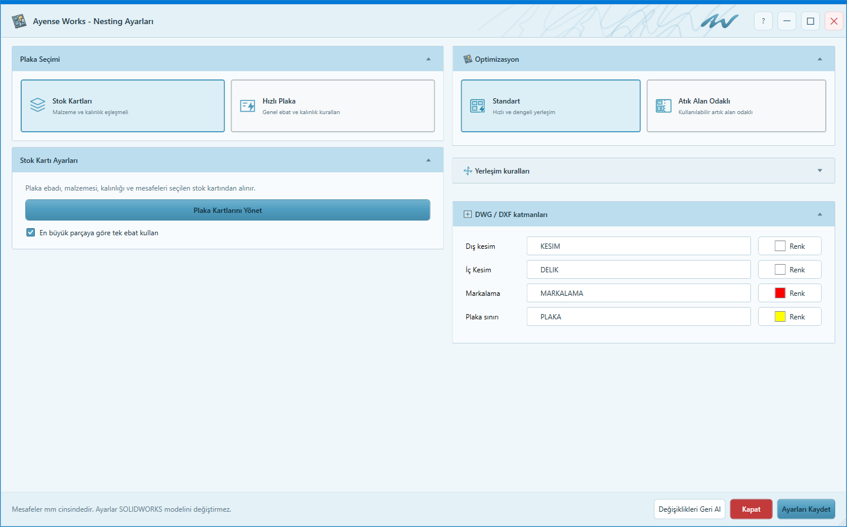
Task: Click the Atık Alan Odaklı icon
Action: tap(664, 106)
